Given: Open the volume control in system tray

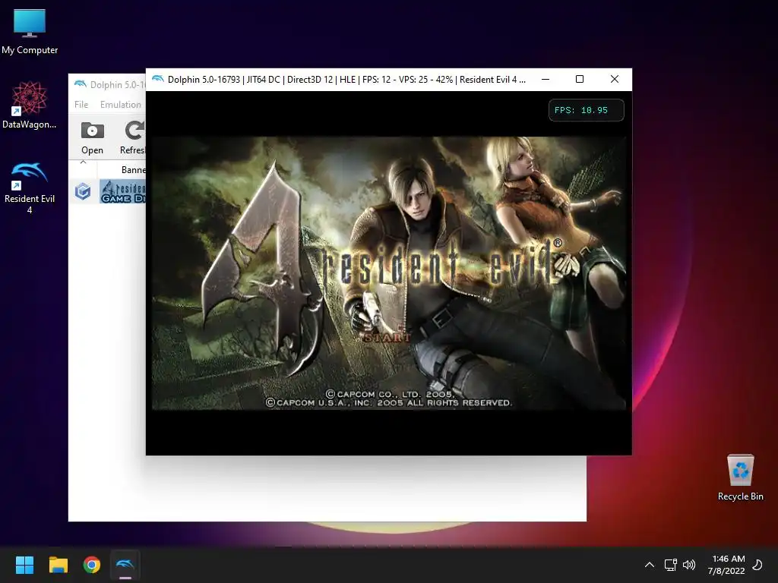Looking at the screenshot, I should (688, 565).
